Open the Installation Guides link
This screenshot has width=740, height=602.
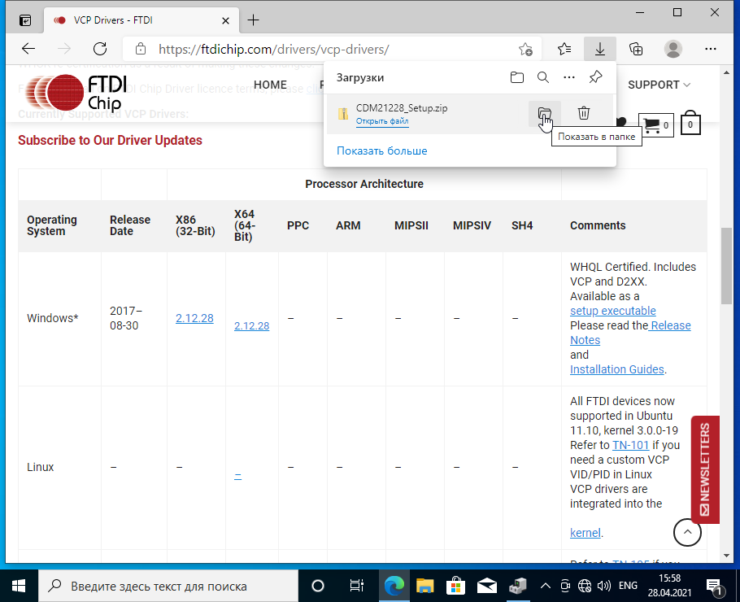pyautogui.click(x=617, y=369)
